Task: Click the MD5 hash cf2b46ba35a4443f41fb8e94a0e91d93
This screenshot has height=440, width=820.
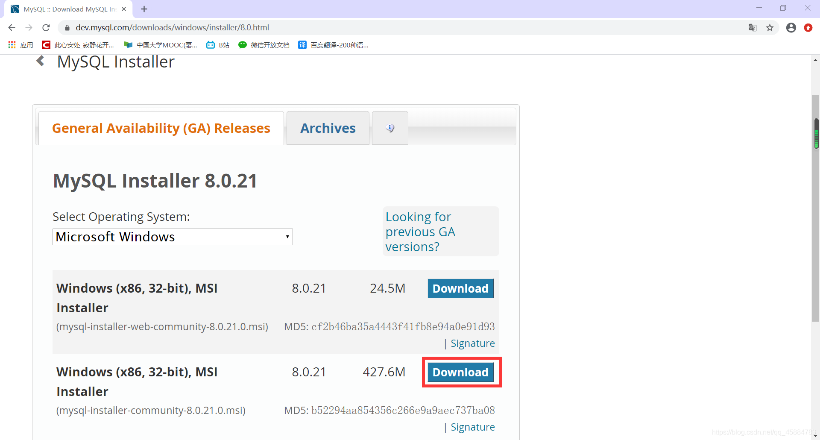Action: tap(403, 327)
